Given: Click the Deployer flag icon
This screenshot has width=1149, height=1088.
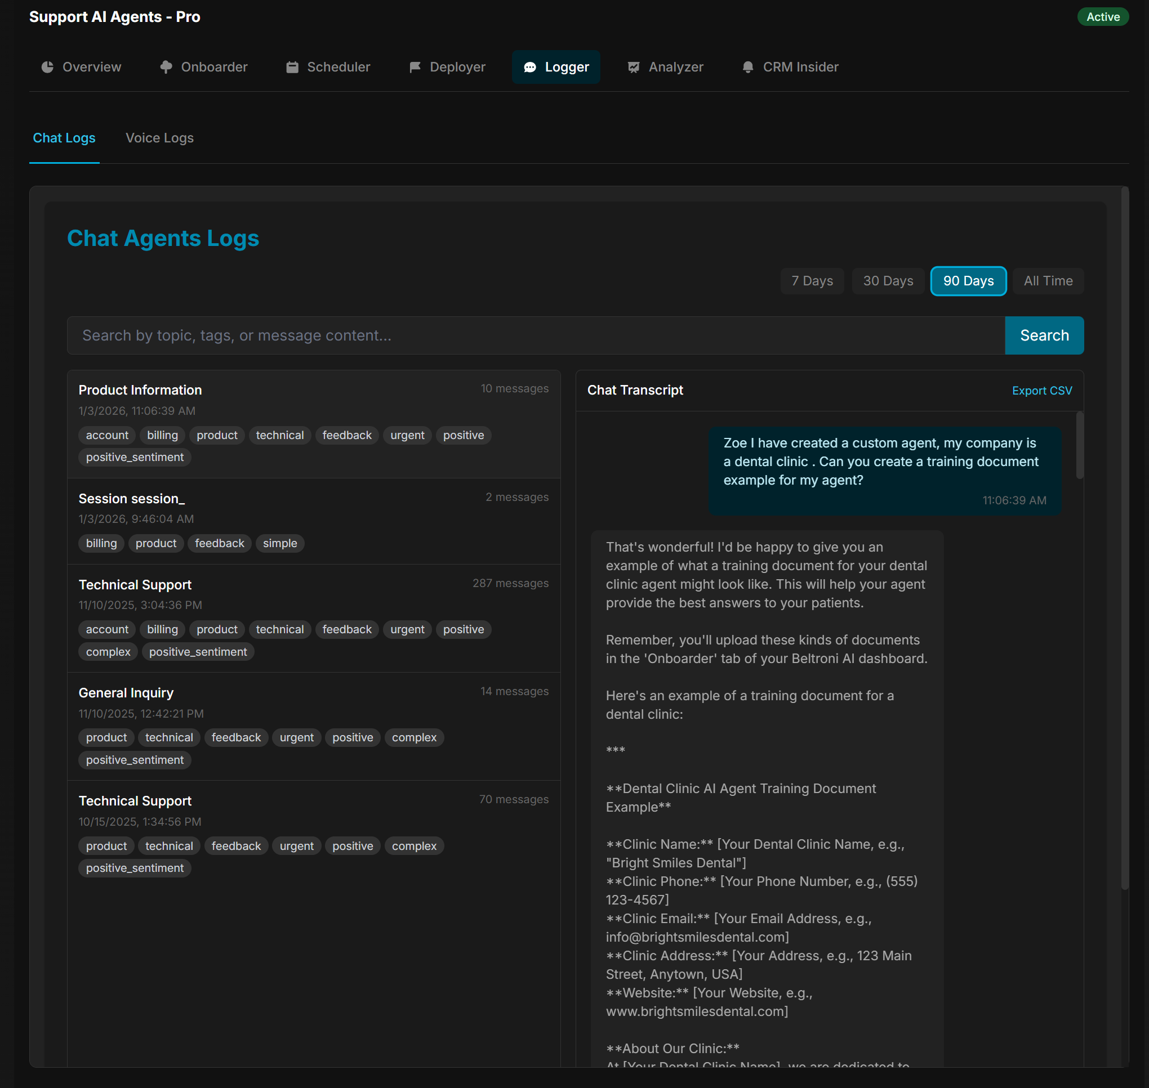Looking at the screenshot, I should [x=415, y=68].
